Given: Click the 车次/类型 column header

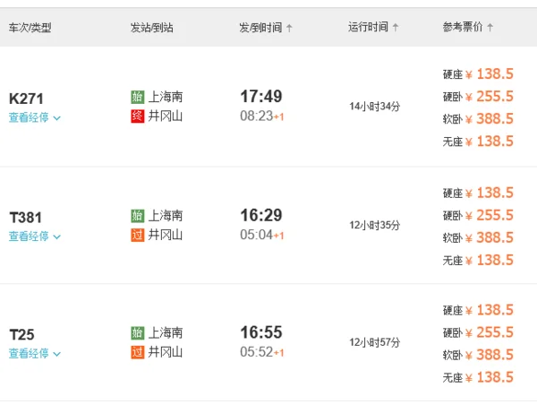Looking at the screenshot, I should 30,28.
